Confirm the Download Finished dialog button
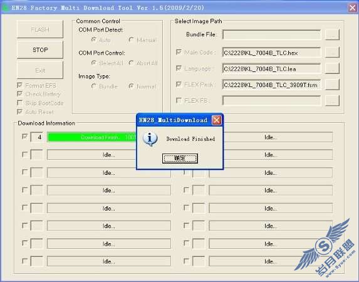The height and width of the screenshot is (282, 359). (x=180, y=159)
